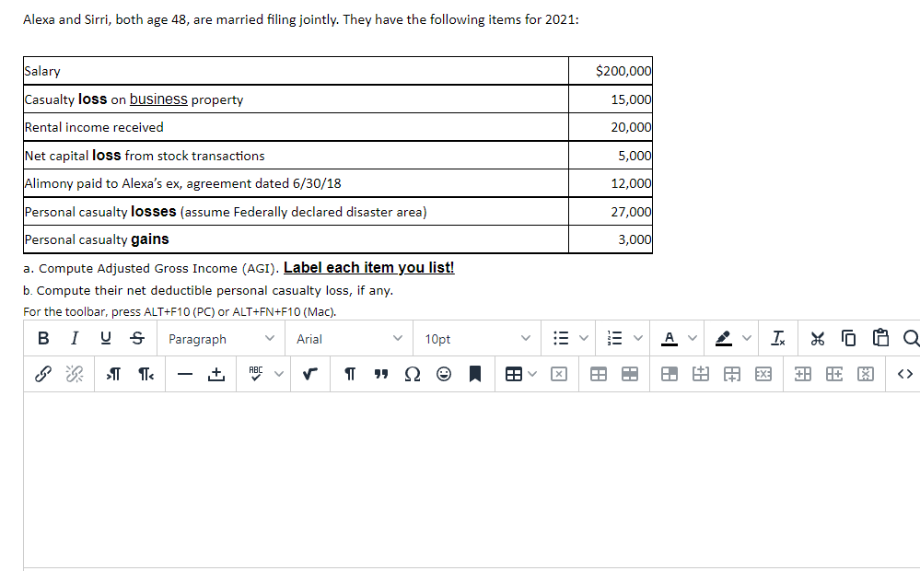Delete the table row

[763, 374]
